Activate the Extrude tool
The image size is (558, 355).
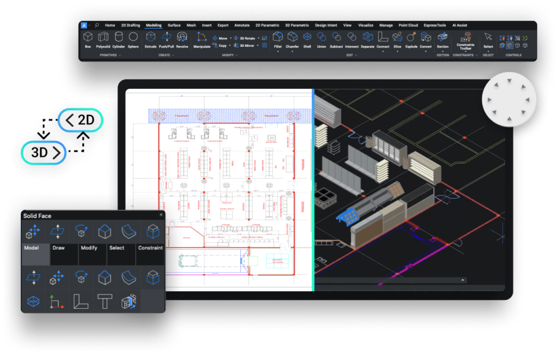150,39
